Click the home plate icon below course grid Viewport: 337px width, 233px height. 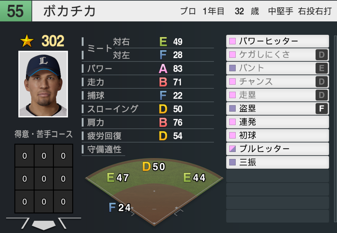[44, 224]
